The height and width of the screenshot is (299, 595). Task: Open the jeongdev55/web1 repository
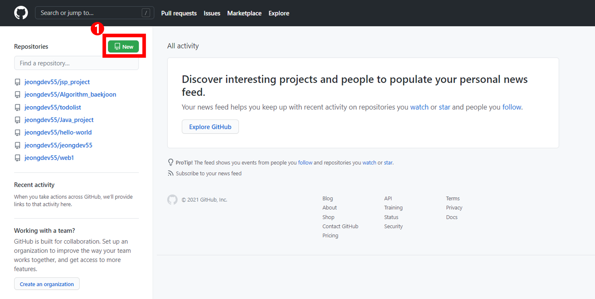coord(49,158)
